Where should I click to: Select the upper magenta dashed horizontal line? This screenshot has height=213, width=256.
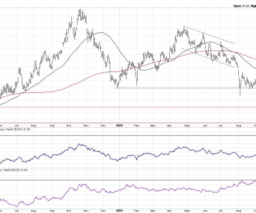[128, 107]
